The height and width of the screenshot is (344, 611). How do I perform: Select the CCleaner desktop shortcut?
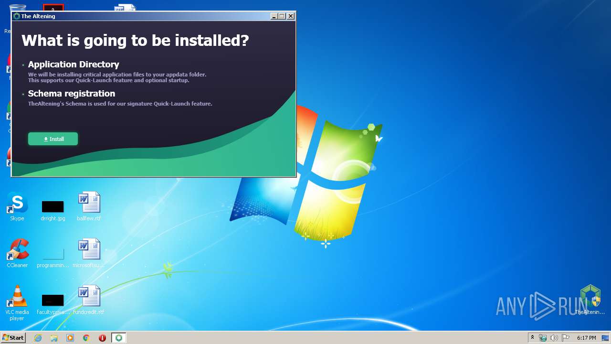pyautogui.click(x=17, y=253)
